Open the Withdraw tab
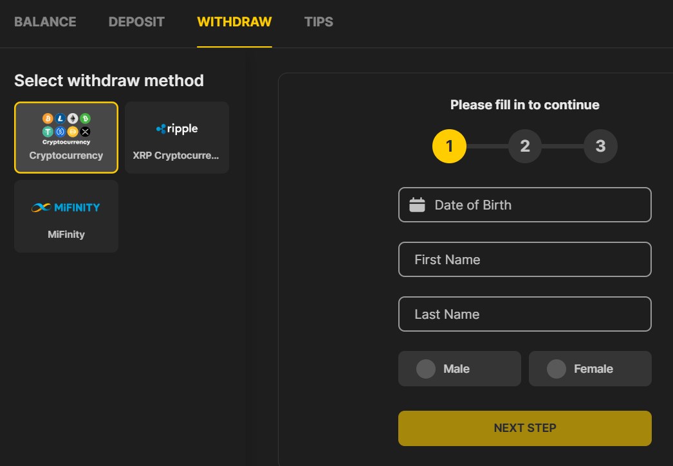673x466 pixels. coord(234,22)
